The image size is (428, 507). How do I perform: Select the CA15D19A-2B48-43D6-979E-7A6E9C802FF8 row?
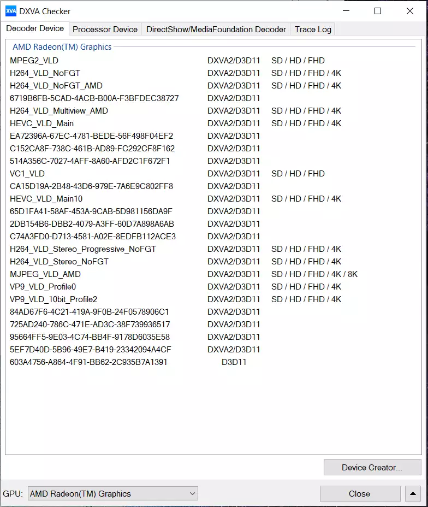click(213, 186)
